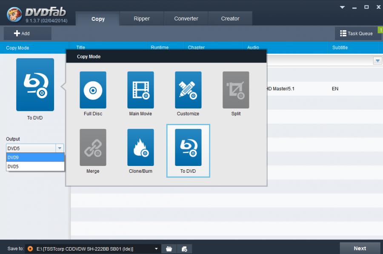Image resolution: width=383 pixels, height=254 pixels.
Task: Expand the dropdown arrow at right of title row
Action: coord(377,61)
